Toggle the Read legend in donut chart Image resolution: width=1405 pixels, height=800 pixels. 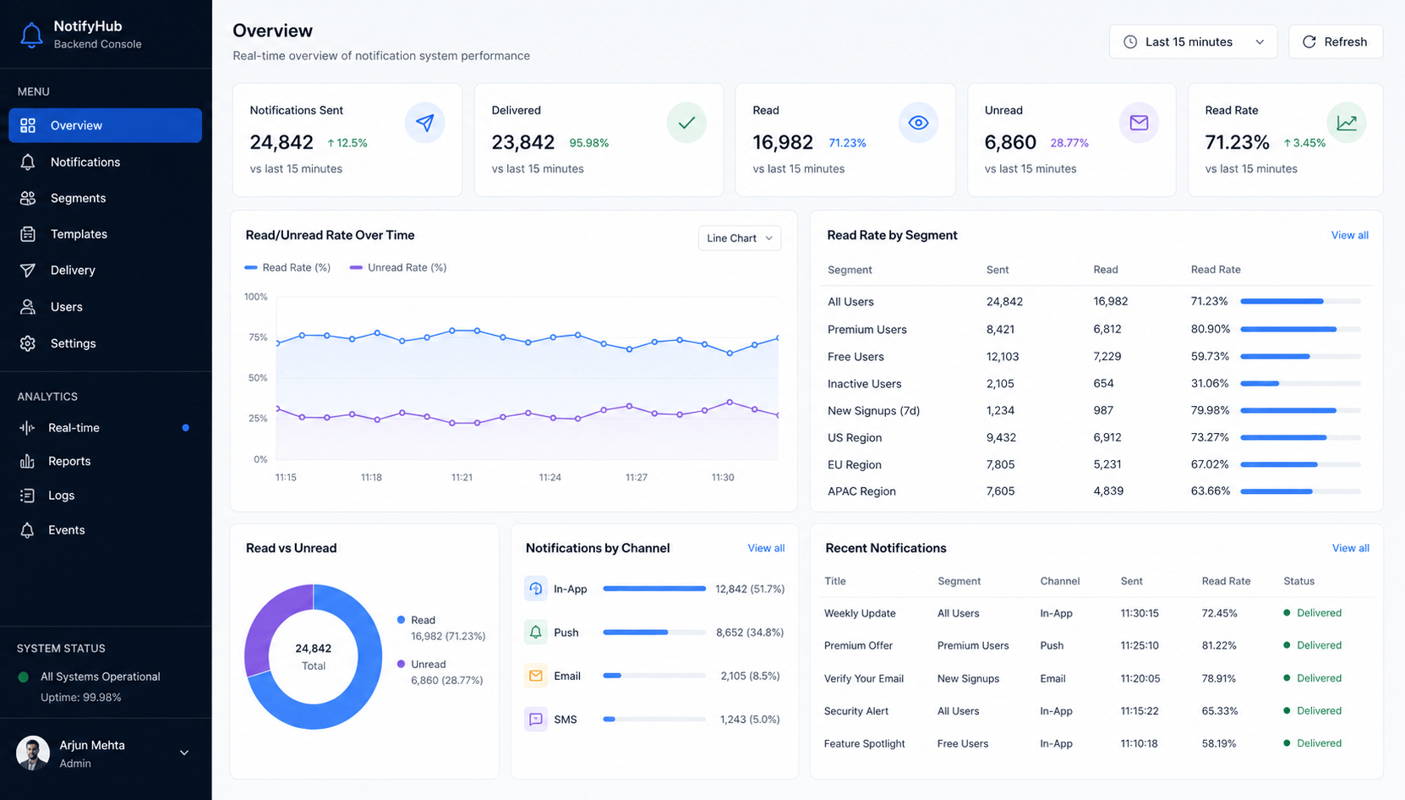[x=416, y=620]
